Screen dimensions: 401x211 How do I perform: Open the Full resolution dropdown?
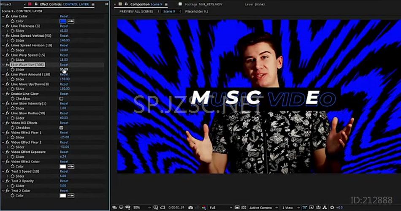(x=220, y=208)
